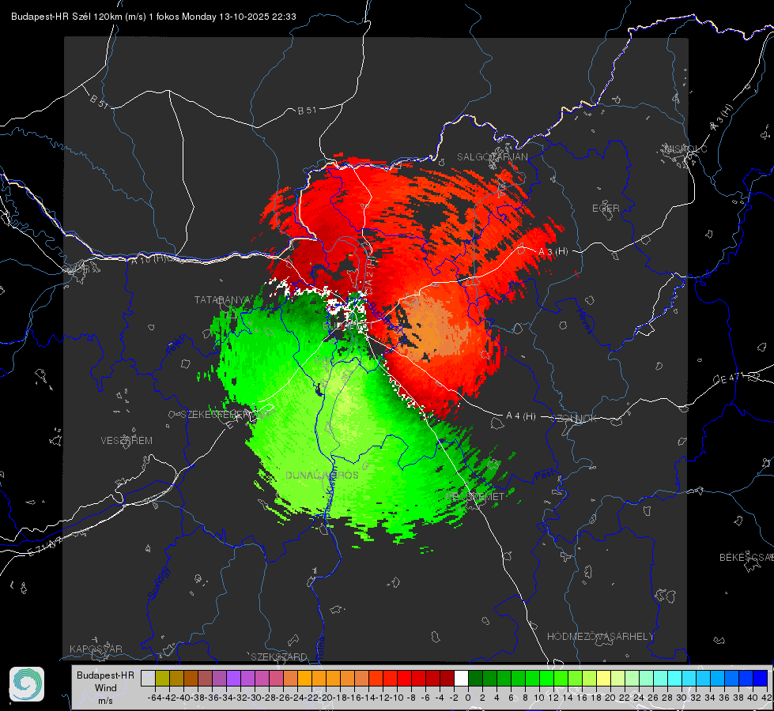Screen dimensions: 774x711
Task: Click the Somogy county label
Action: [158, 583]
